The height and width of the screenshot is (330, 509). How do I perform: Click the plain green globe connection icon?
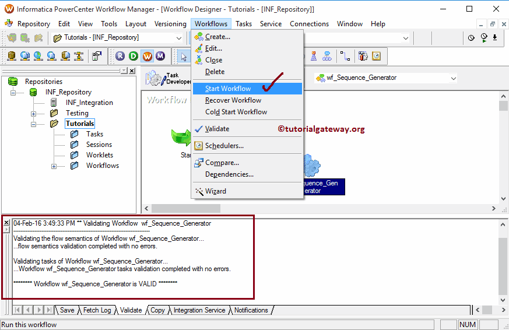[38, 56]
